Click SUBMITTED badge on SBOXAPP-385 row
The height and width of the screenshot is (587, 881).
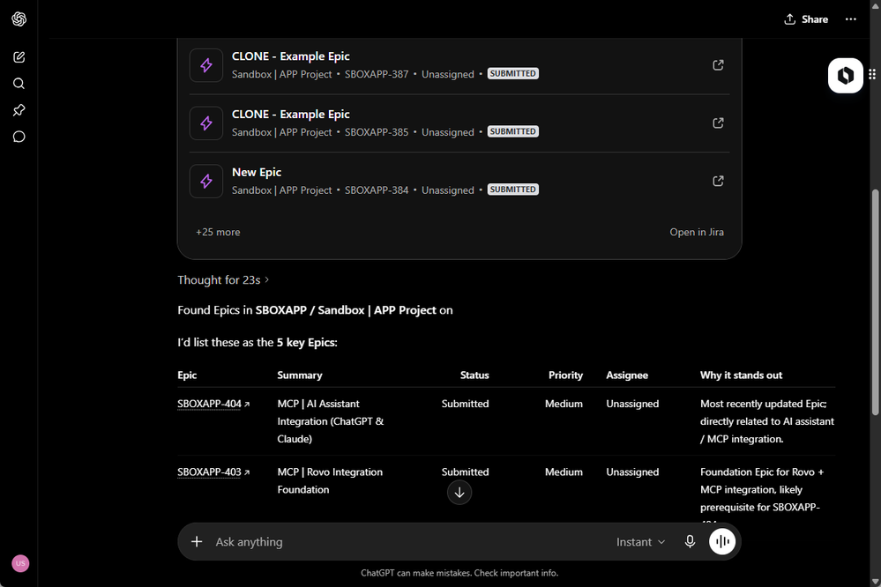pyautogui.click(x=512, y=131)
